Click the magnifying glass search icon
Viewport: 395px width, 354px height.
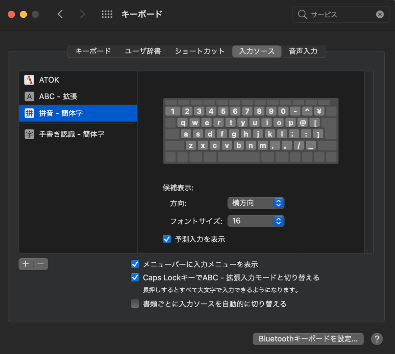coord(302,14)
